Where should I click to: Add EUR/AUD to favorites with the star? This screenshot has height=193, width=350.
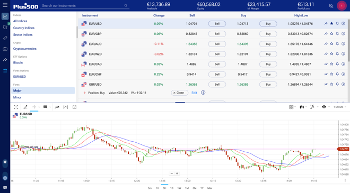tap(331, 44)
